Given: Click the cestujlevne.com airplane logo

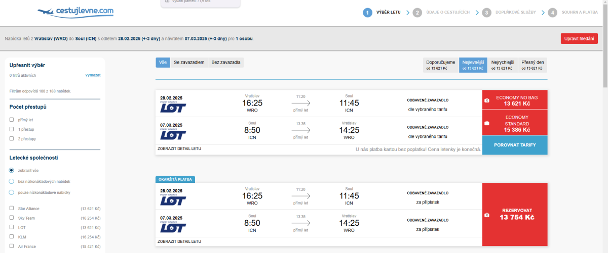Looking at the screenshot, I should (75, 12).
